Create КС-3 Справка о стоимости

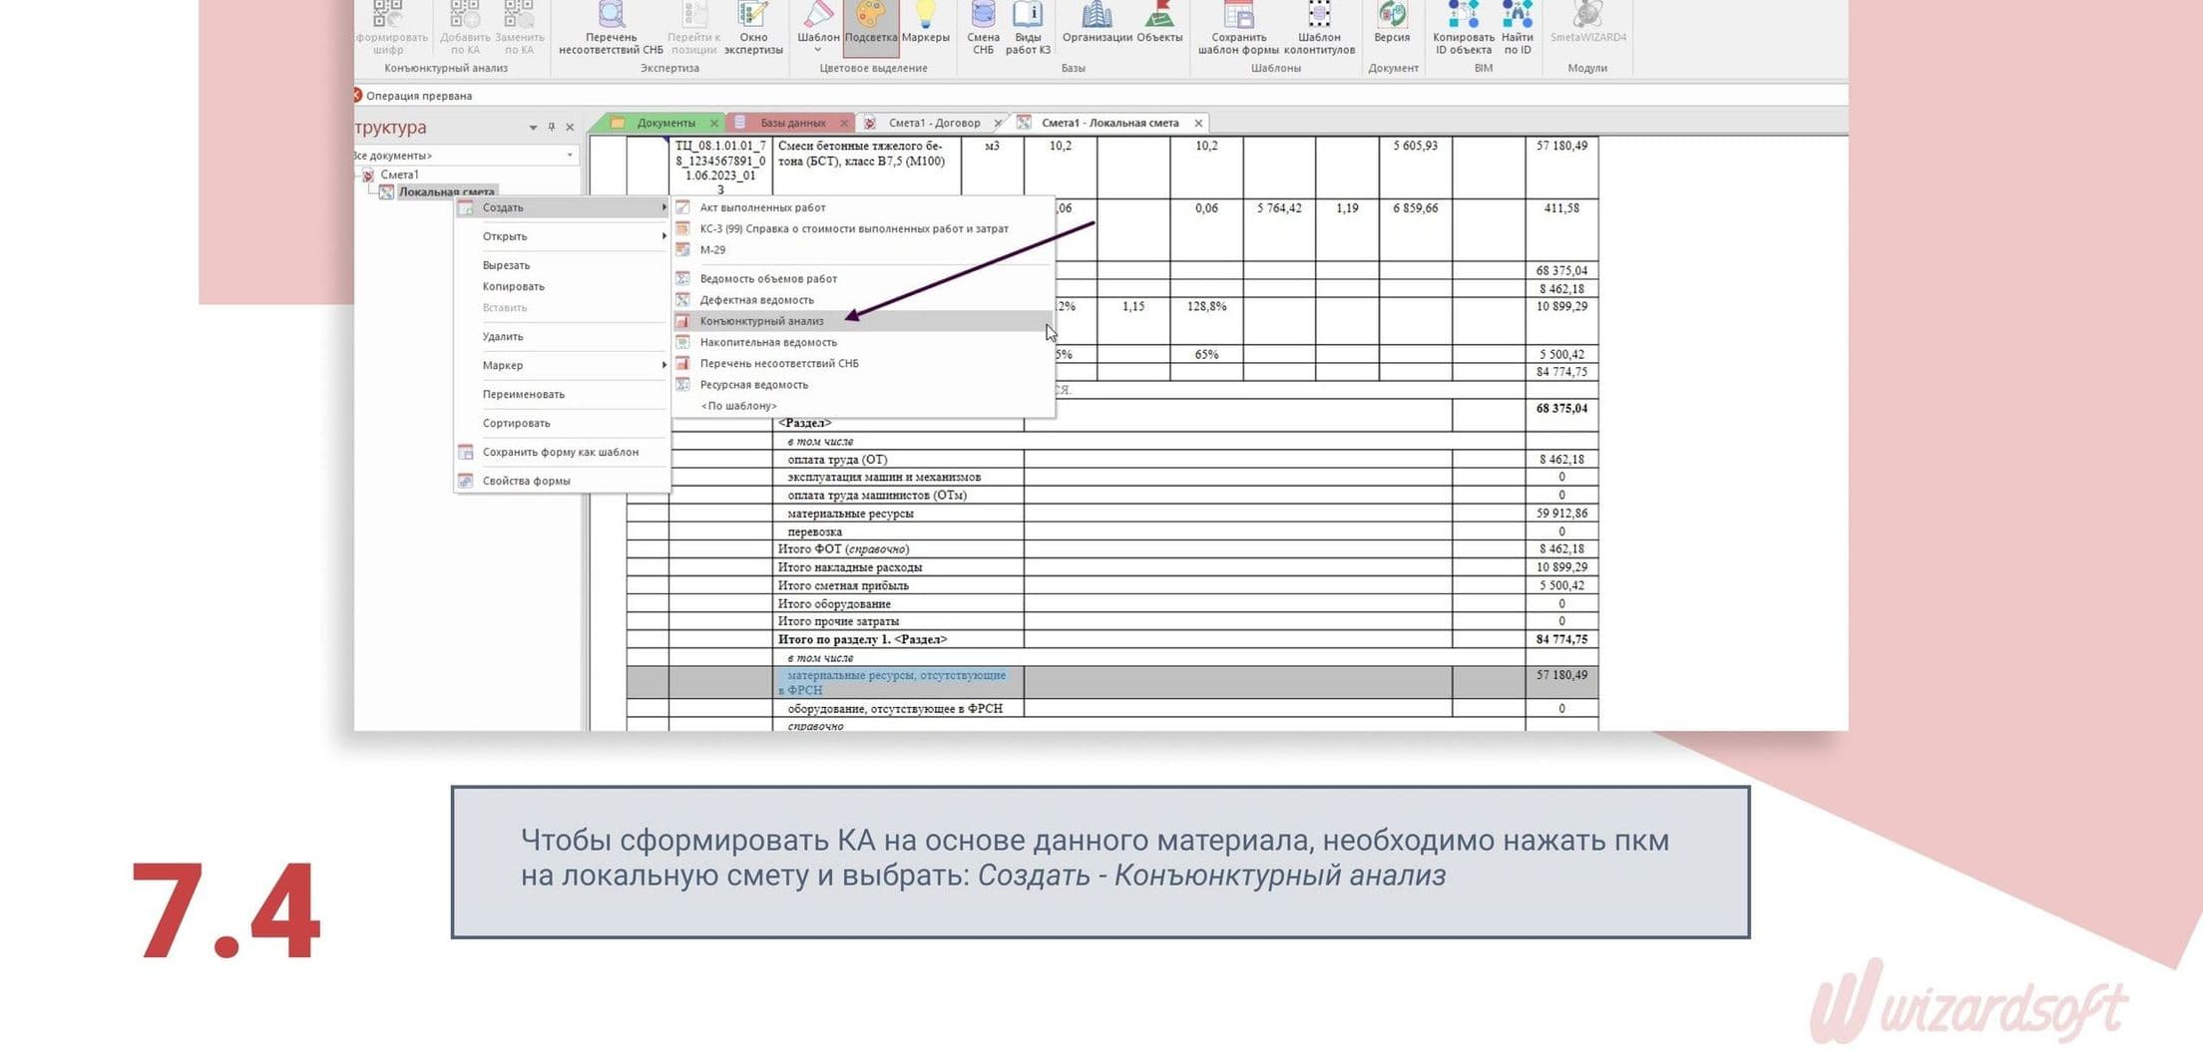[x=854, y=228]
